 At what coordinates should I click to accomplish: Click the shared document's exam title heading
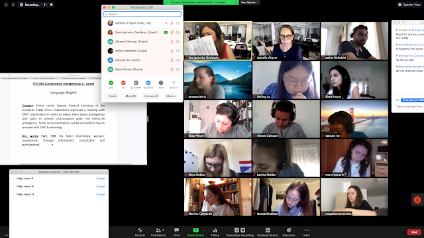tap(64, 84)
